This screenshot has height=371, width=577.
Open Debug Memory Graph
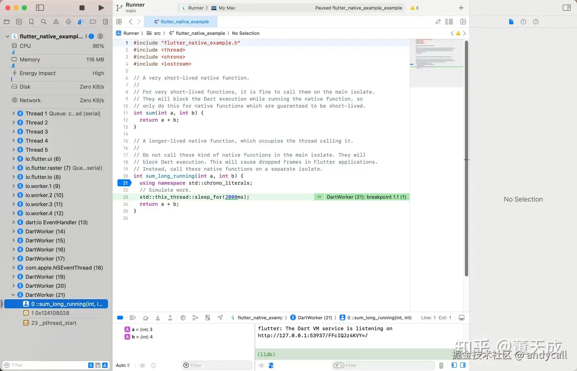click(x=195, y=318)
